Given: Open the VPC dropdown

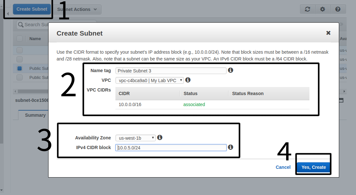Looking at the screenshot, I should click(x=149, y=80).
